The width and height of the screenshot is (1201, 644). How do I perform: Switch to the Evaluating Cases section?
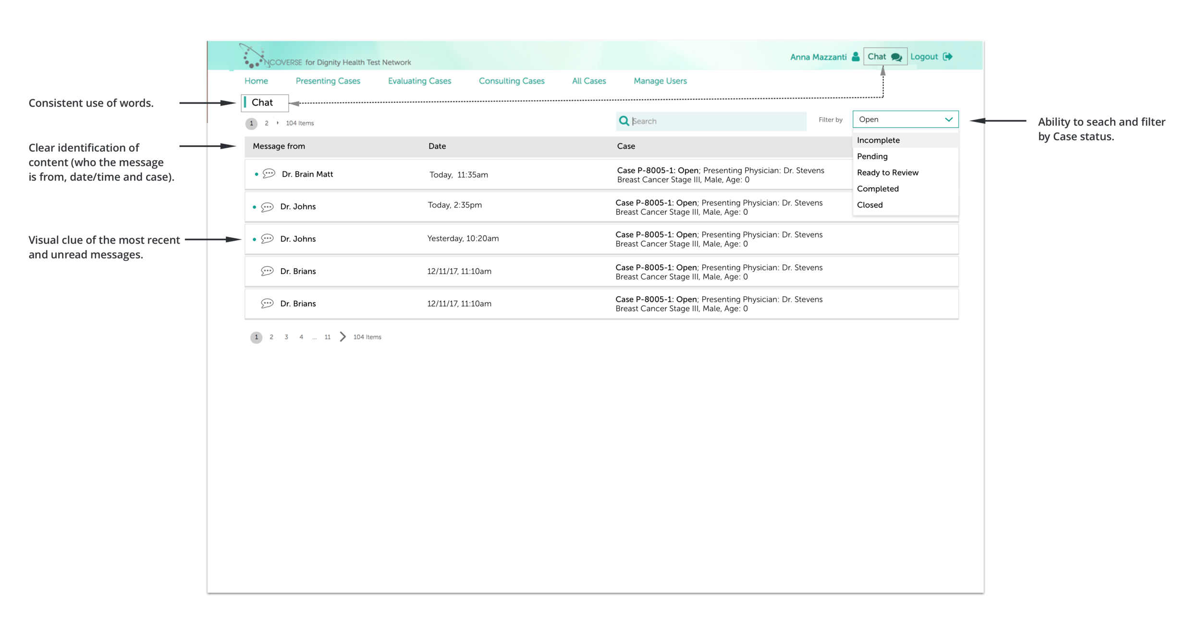tap(419, 81)
